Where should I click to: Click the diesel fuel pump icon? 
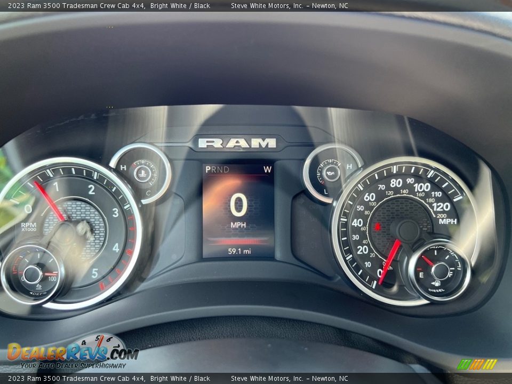pyautogui.click(x=435, y=284)
